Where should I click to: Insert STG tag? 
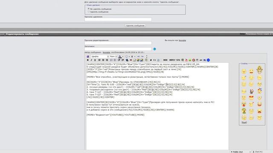tap(178, 60)
